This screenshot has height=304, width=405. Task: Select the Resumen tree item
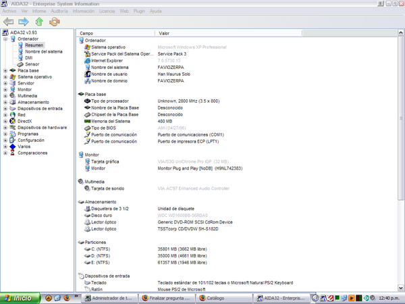(x=34, y=45)
